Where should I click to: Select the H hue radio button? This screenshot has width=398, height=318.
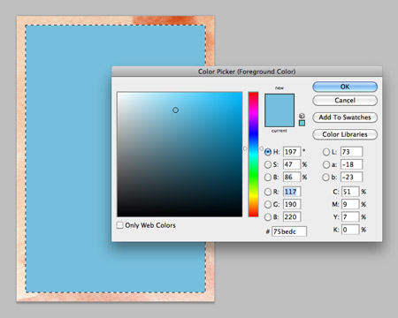tap(268, 152)
